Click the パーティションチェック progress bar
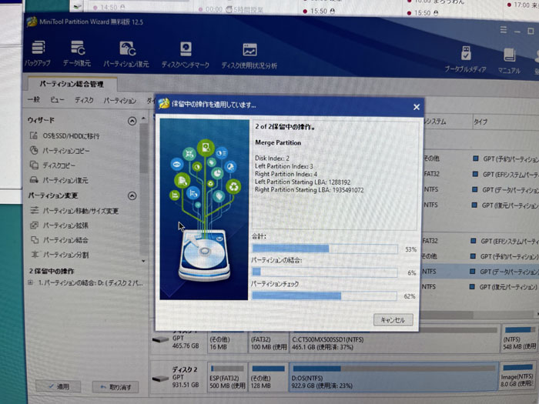This screenshot has width=539, height=404. coord(324,295)
